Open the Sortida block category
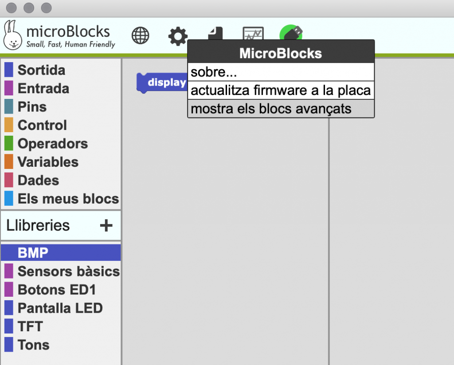Screen dimensions: 454x365 [x=41, y=70]
